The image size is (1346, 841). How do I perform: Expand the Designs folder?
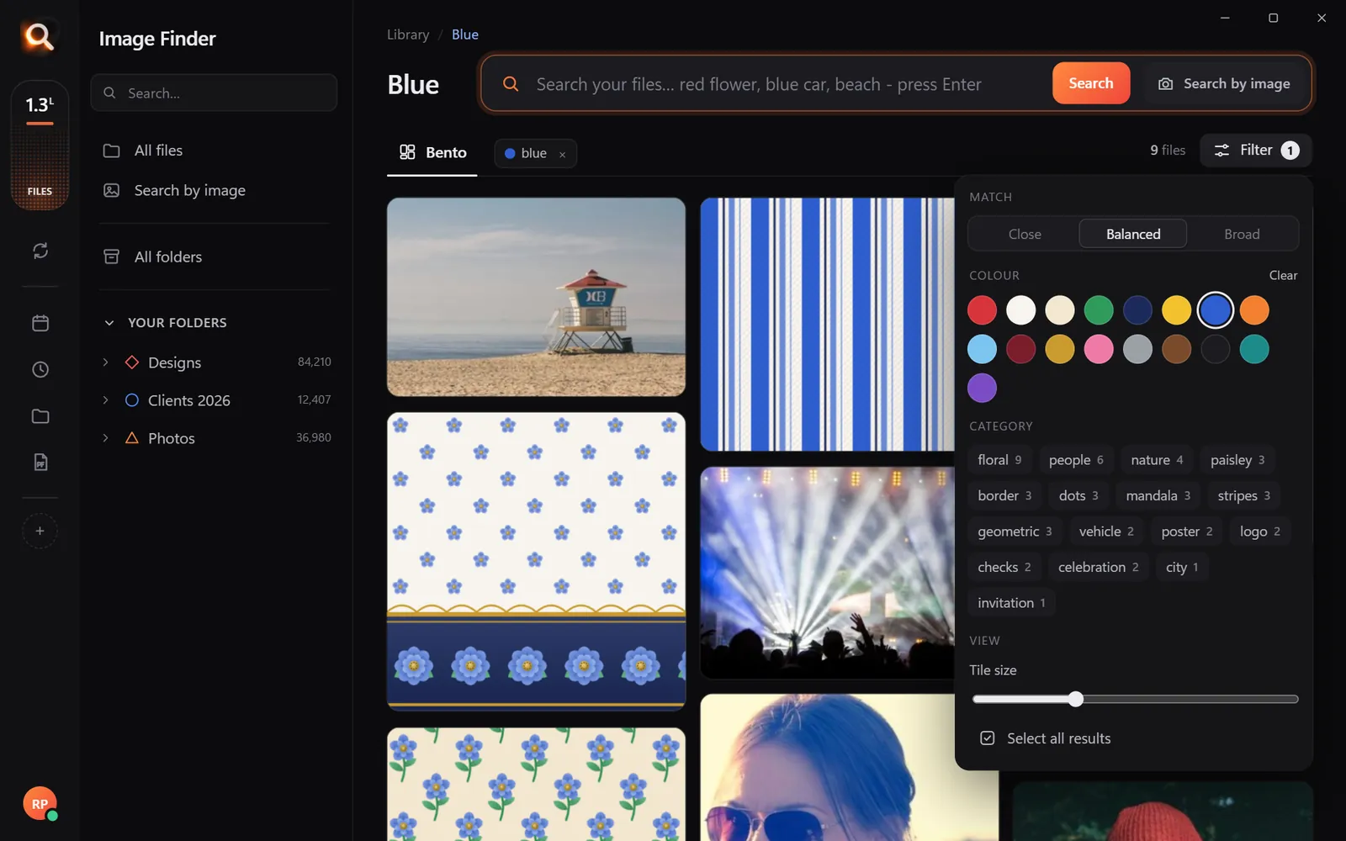coord(105,362)
